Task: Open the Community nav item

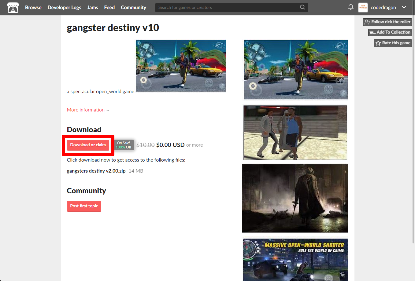Action: click(x=133, y=7)
